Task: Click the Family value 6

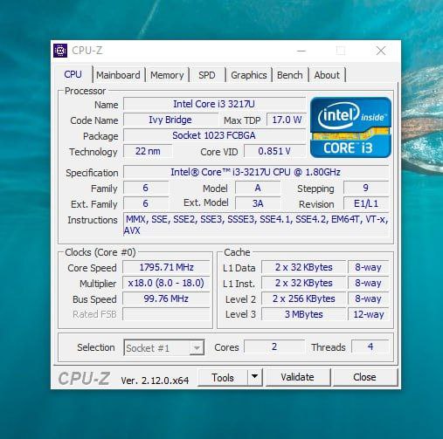Action: pos(146,188)
